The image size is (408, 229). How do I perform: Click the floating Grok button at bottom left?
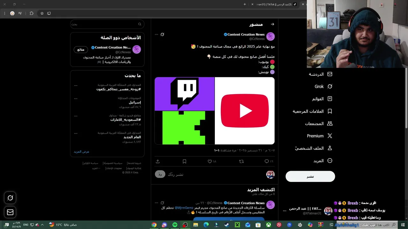click(x=10, y=198)
